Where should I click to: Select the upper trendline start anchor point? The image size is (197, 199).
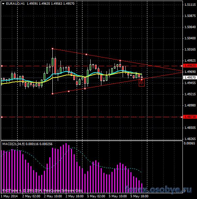click(52, 49)
